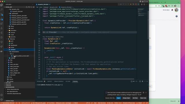
Task: Click the New Folder icon in the Explorer header
Action: pos(29,7)
